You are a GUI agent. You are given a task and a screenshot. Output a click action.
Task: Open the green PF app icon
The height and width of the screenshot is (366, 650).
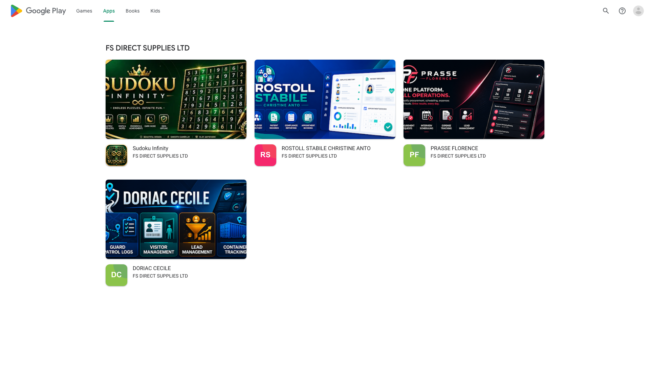[x=414, y=155]
